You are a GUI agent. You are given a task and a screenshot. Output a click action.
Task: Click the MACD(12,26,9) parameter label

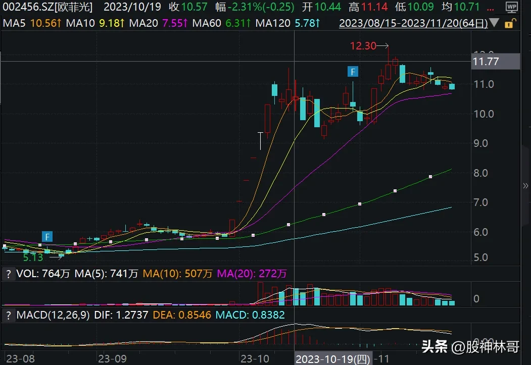coord(53,315)
